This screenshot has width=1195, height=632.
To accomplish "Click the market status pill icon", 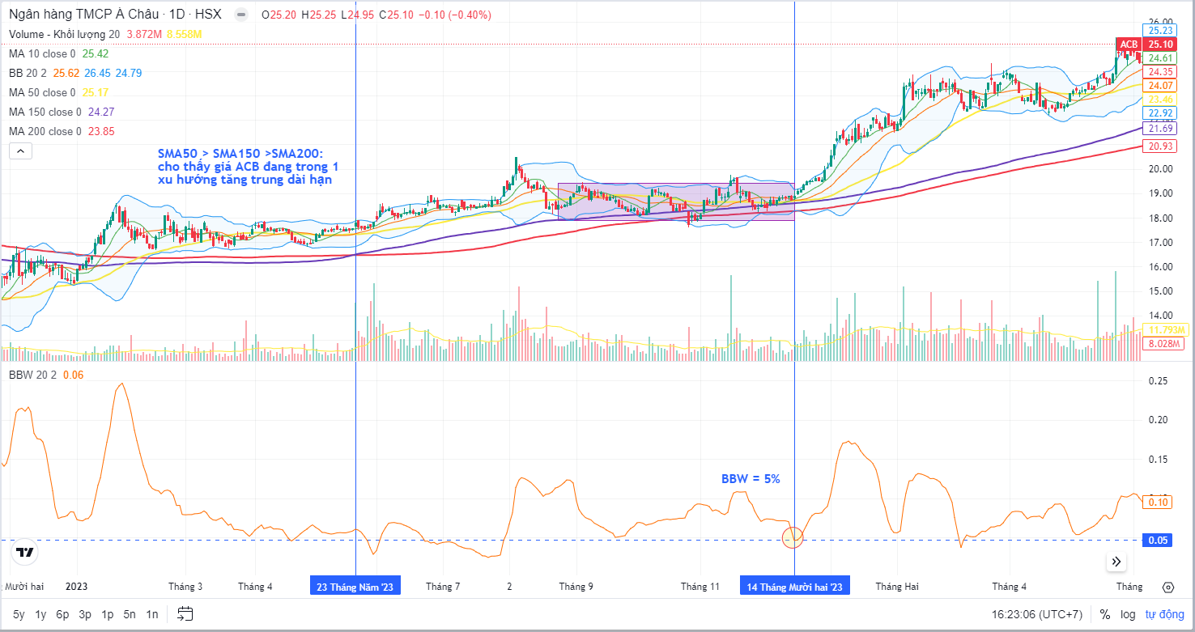I will [240, 15].
